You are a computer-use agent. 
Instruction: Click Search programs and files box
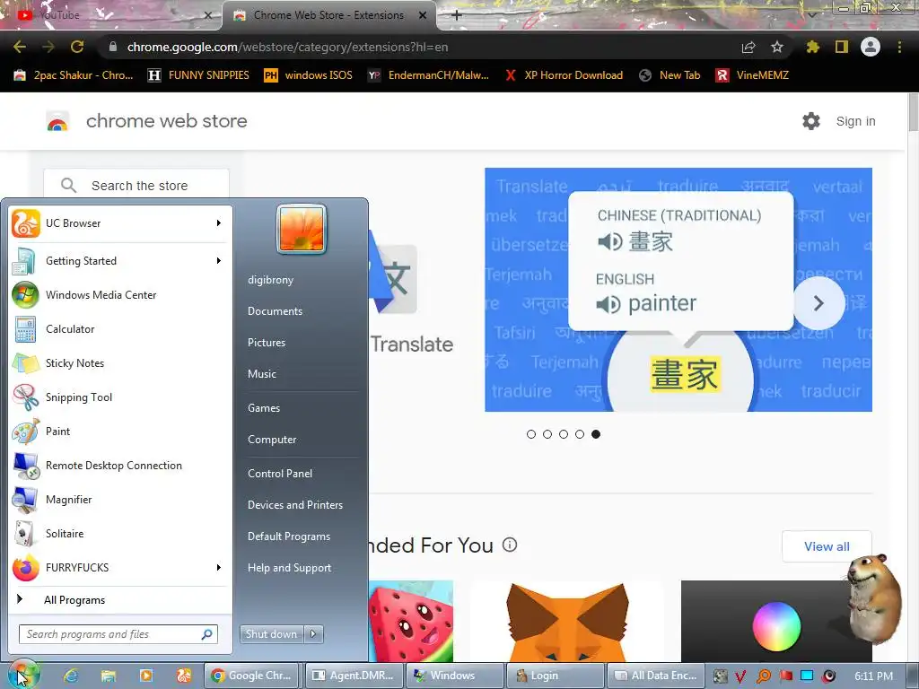click(x=118, y=634)
